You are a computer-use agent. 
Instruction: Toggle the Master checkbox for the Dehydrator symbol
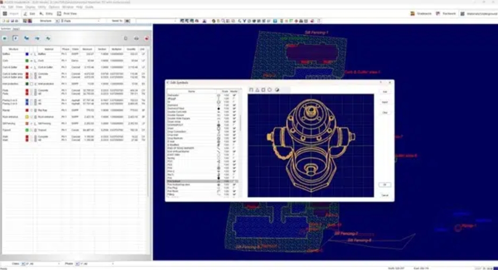coord(234,95)
